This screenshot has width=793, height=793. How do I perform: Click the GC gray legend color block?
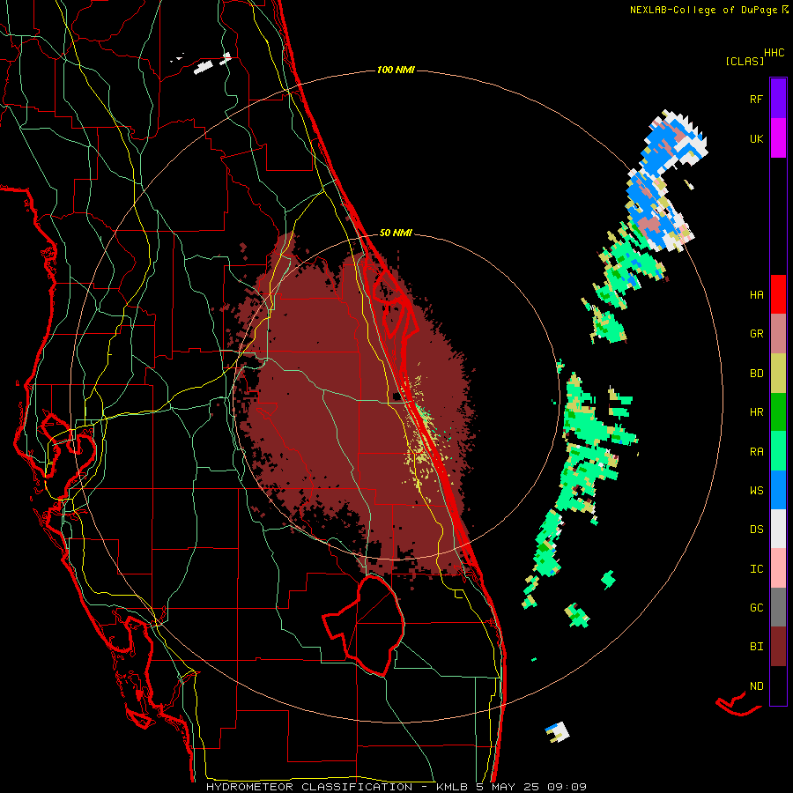pyautogui.click(x=778, y=607)
